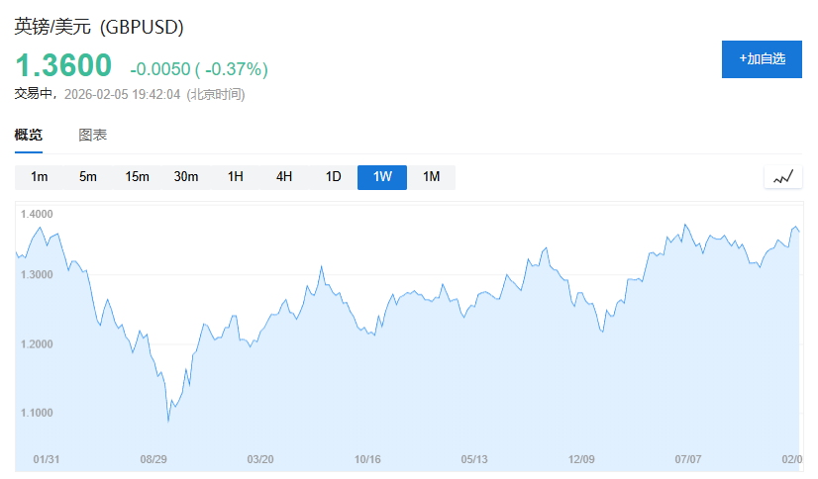The image size is (818, 479).
Task: Switch chart to 15m interval
Action: 137,177
